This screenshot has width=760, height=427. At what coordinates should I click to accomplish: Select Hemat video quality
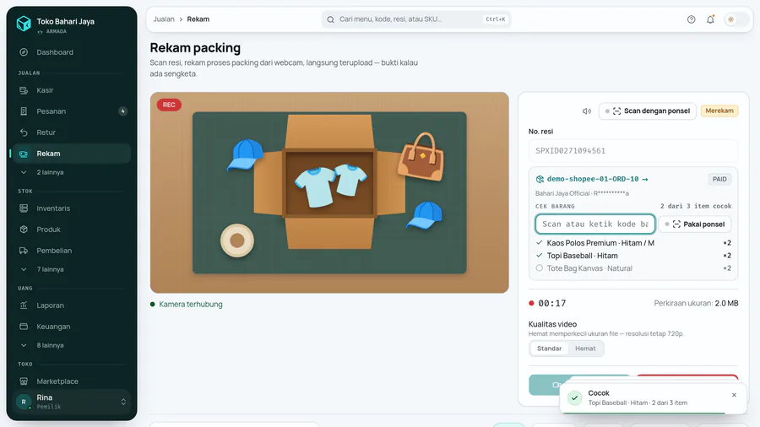coord(585,349)
